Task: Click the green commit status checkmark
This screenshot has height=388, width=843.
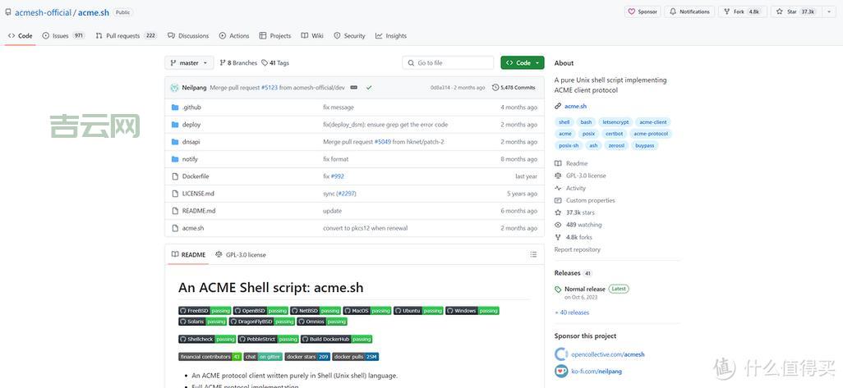Action: tap(369, 87)
